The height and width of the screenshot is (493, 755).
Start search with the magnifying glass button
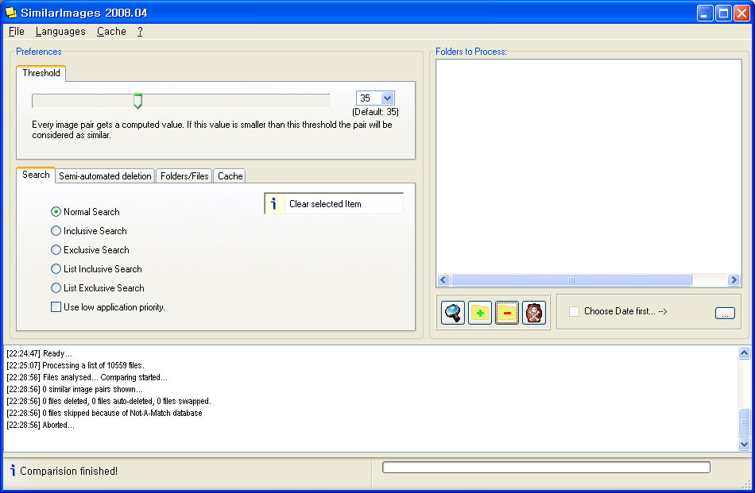coord(453,313)
